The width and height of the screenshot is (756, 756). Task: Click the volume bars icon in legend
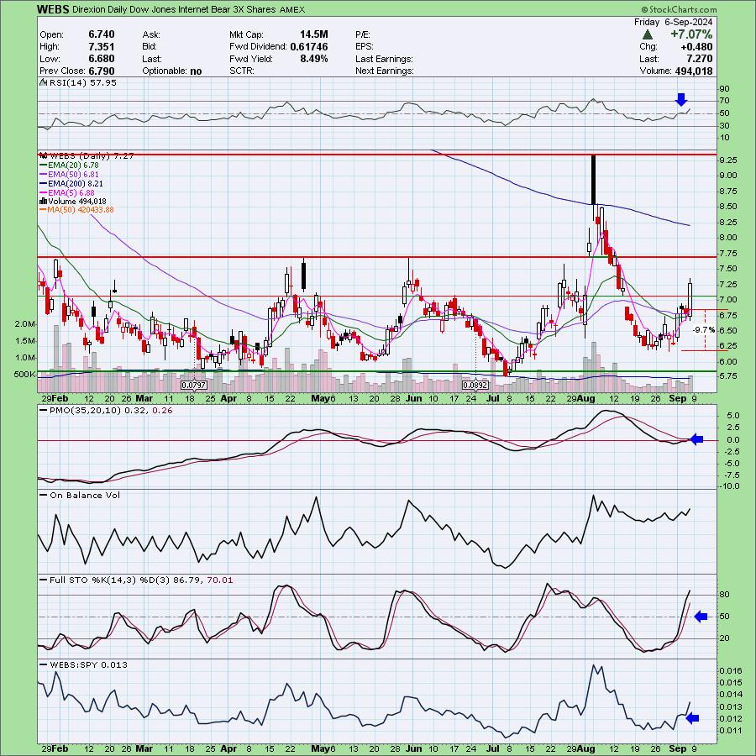coord(43,201)
